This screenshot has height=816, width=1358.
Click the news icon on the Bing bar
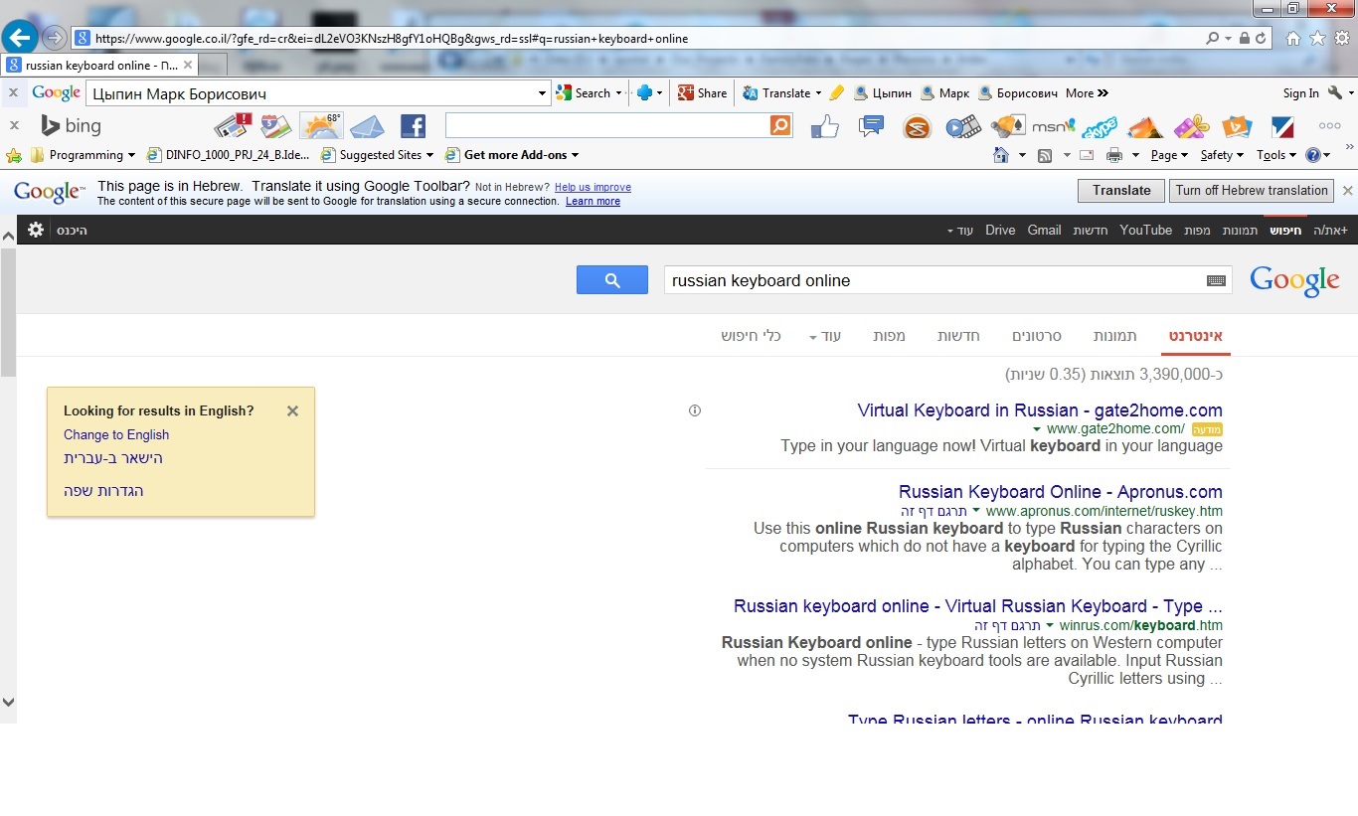233,126
